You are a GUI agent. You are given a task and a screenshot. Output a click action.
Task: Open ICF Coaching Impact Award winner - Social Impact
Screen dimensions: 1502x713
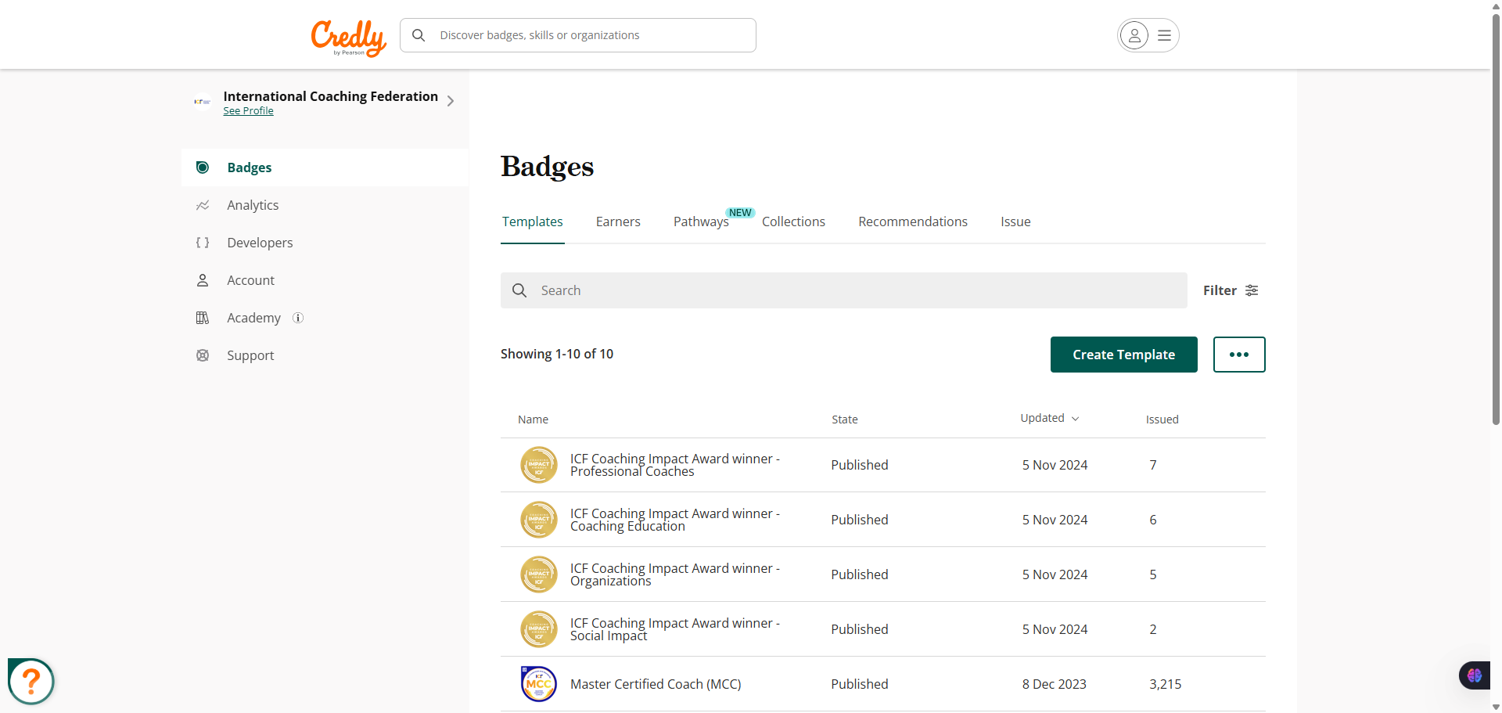tap(675, 629)
